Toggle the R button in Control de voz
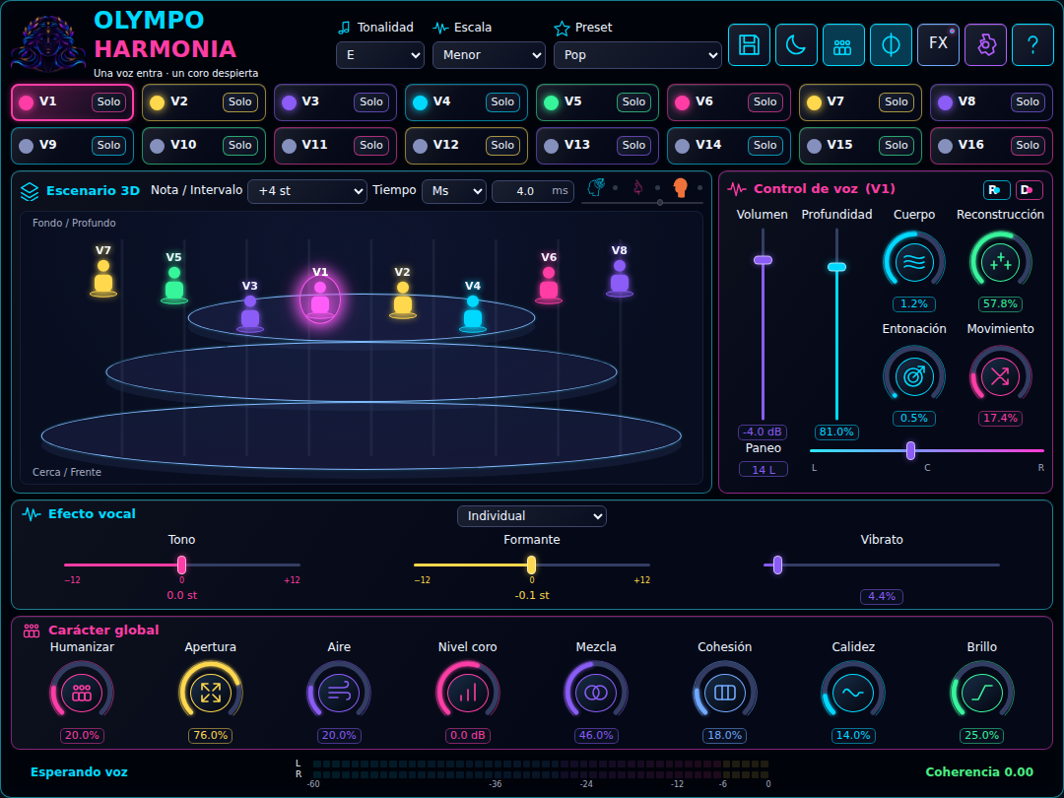 click(996, 190)
